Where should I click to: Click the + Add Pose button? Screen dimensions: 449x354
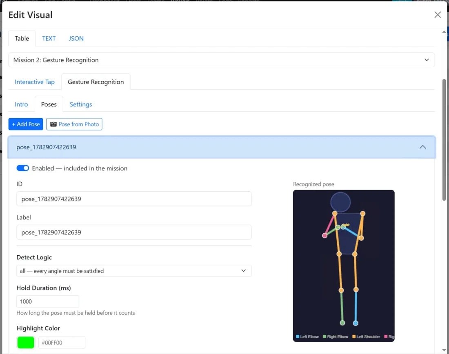[26, 124]
